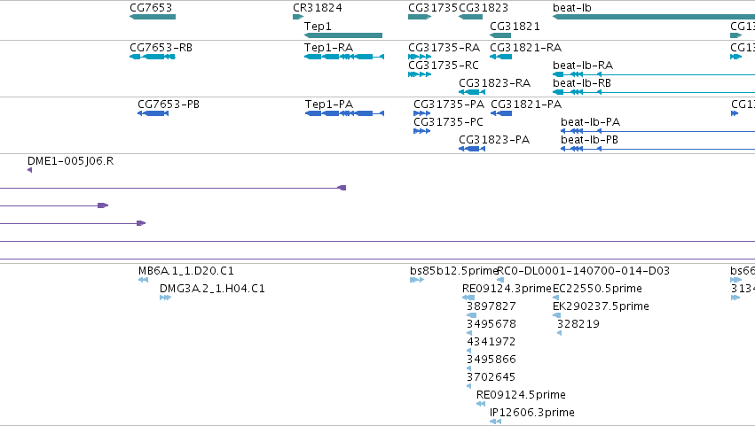Click the 328219 feature label
The image size is (755, 426).
[x=578, y=324]
